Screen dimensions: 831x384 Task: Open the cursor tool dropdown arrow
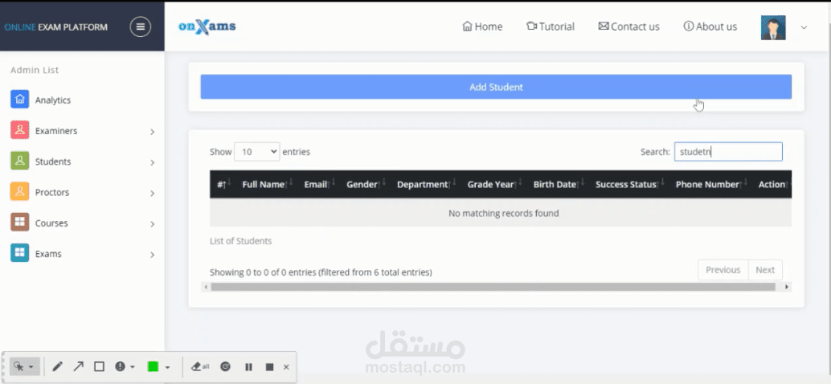tap(31, 367)
